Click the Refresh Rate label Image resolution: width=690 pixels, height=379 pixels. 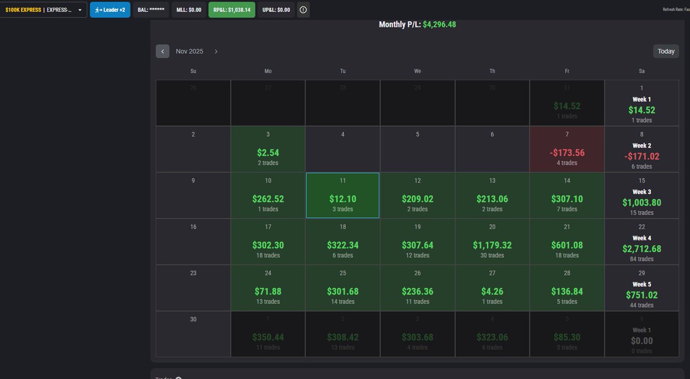pyautogui.click(x=676, y=10)
